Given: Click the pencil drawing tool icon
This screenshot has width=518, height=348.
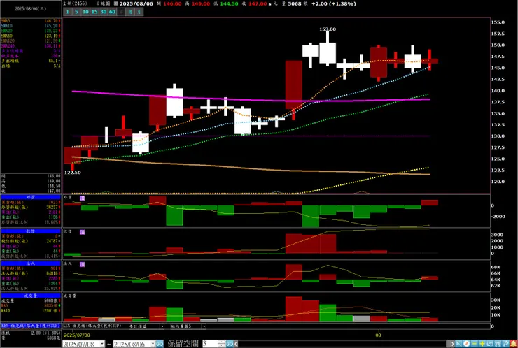Looking at the screenshot, I should [x=505, y=344].
